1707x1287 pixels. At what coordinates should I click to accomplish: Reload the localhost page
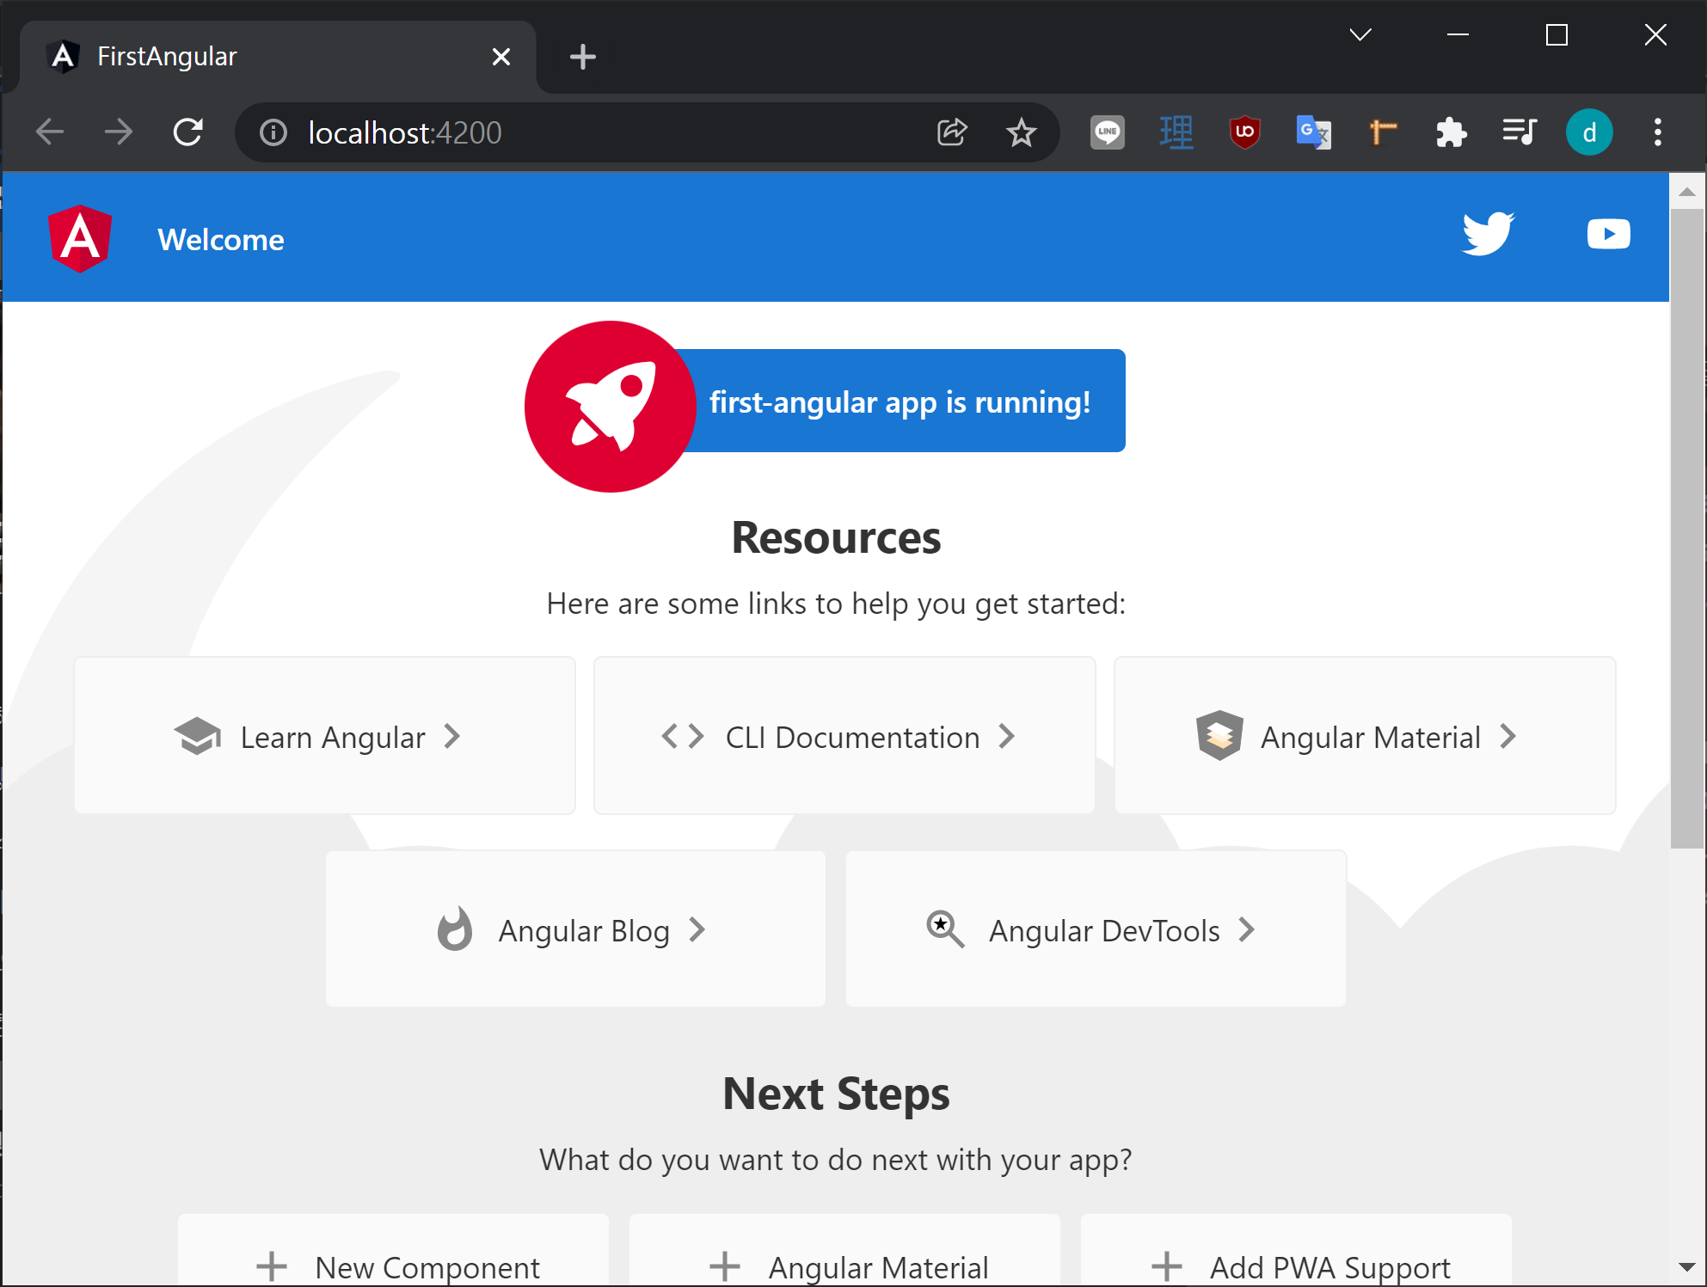(x=187, y=132)
